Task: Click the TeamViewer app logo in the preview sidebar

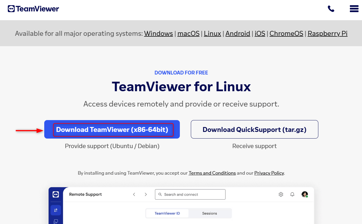Action: click(56, 194)
